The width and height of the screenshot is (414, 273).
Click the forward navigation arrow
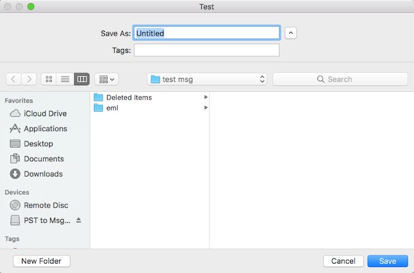(x=29, y=79)
